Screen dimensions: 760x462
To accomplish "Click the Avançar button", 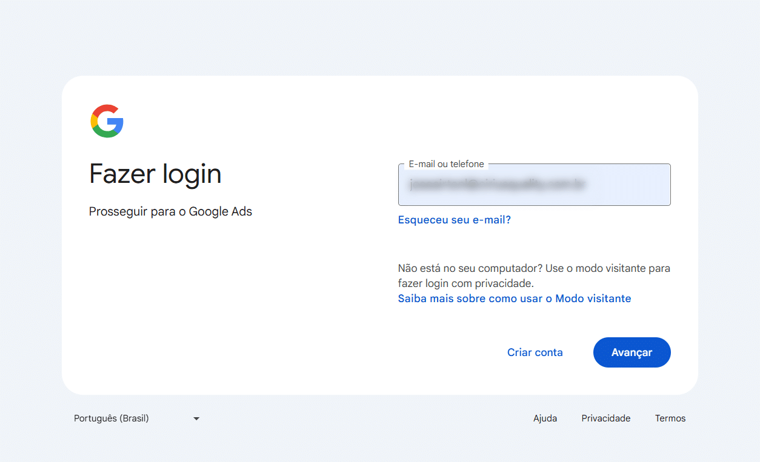I will pos(632,352).
